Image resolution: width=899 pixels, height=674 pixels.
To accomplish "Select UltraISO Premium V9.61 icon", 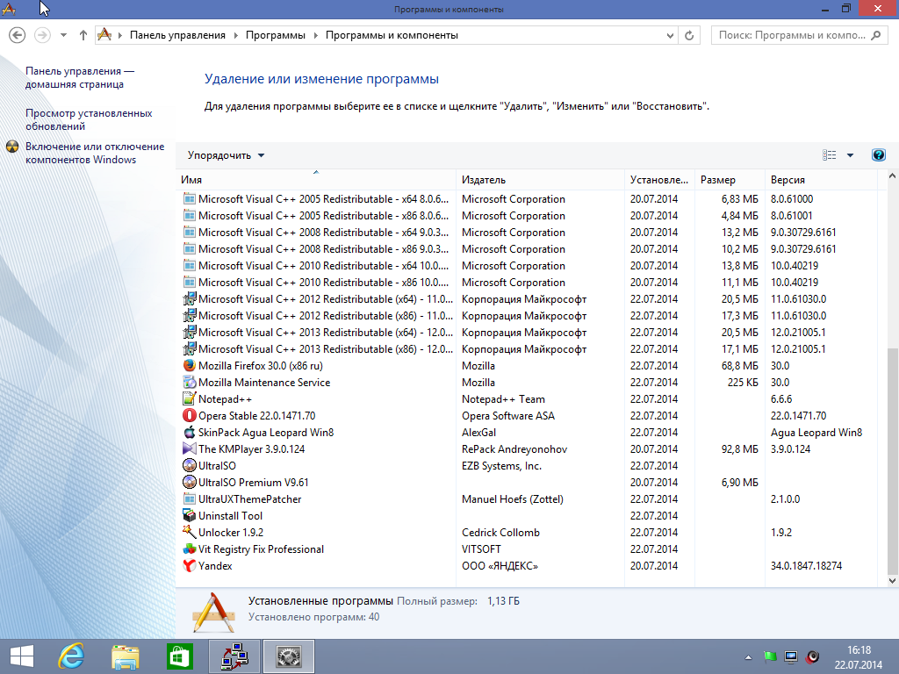I will [190, 482].
